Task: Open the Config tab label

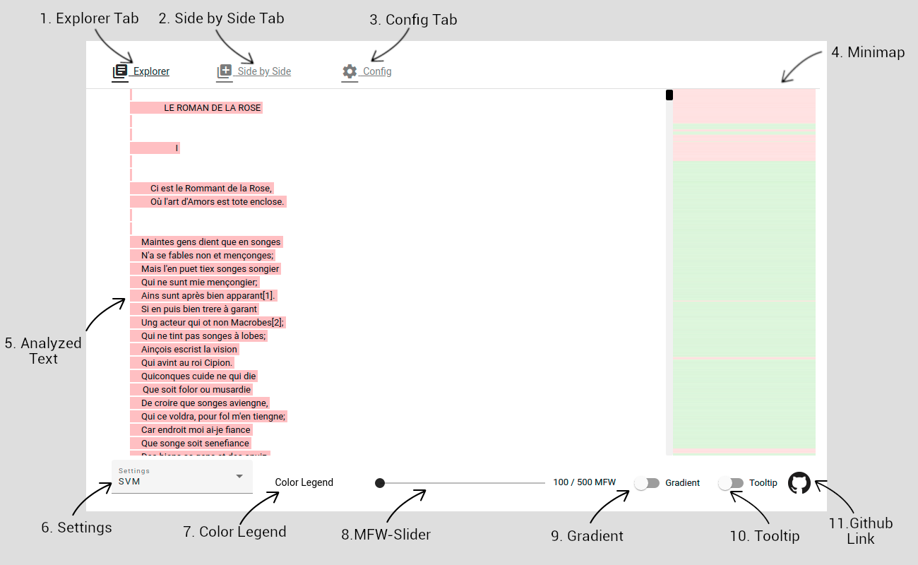Action: click(377, 71)
